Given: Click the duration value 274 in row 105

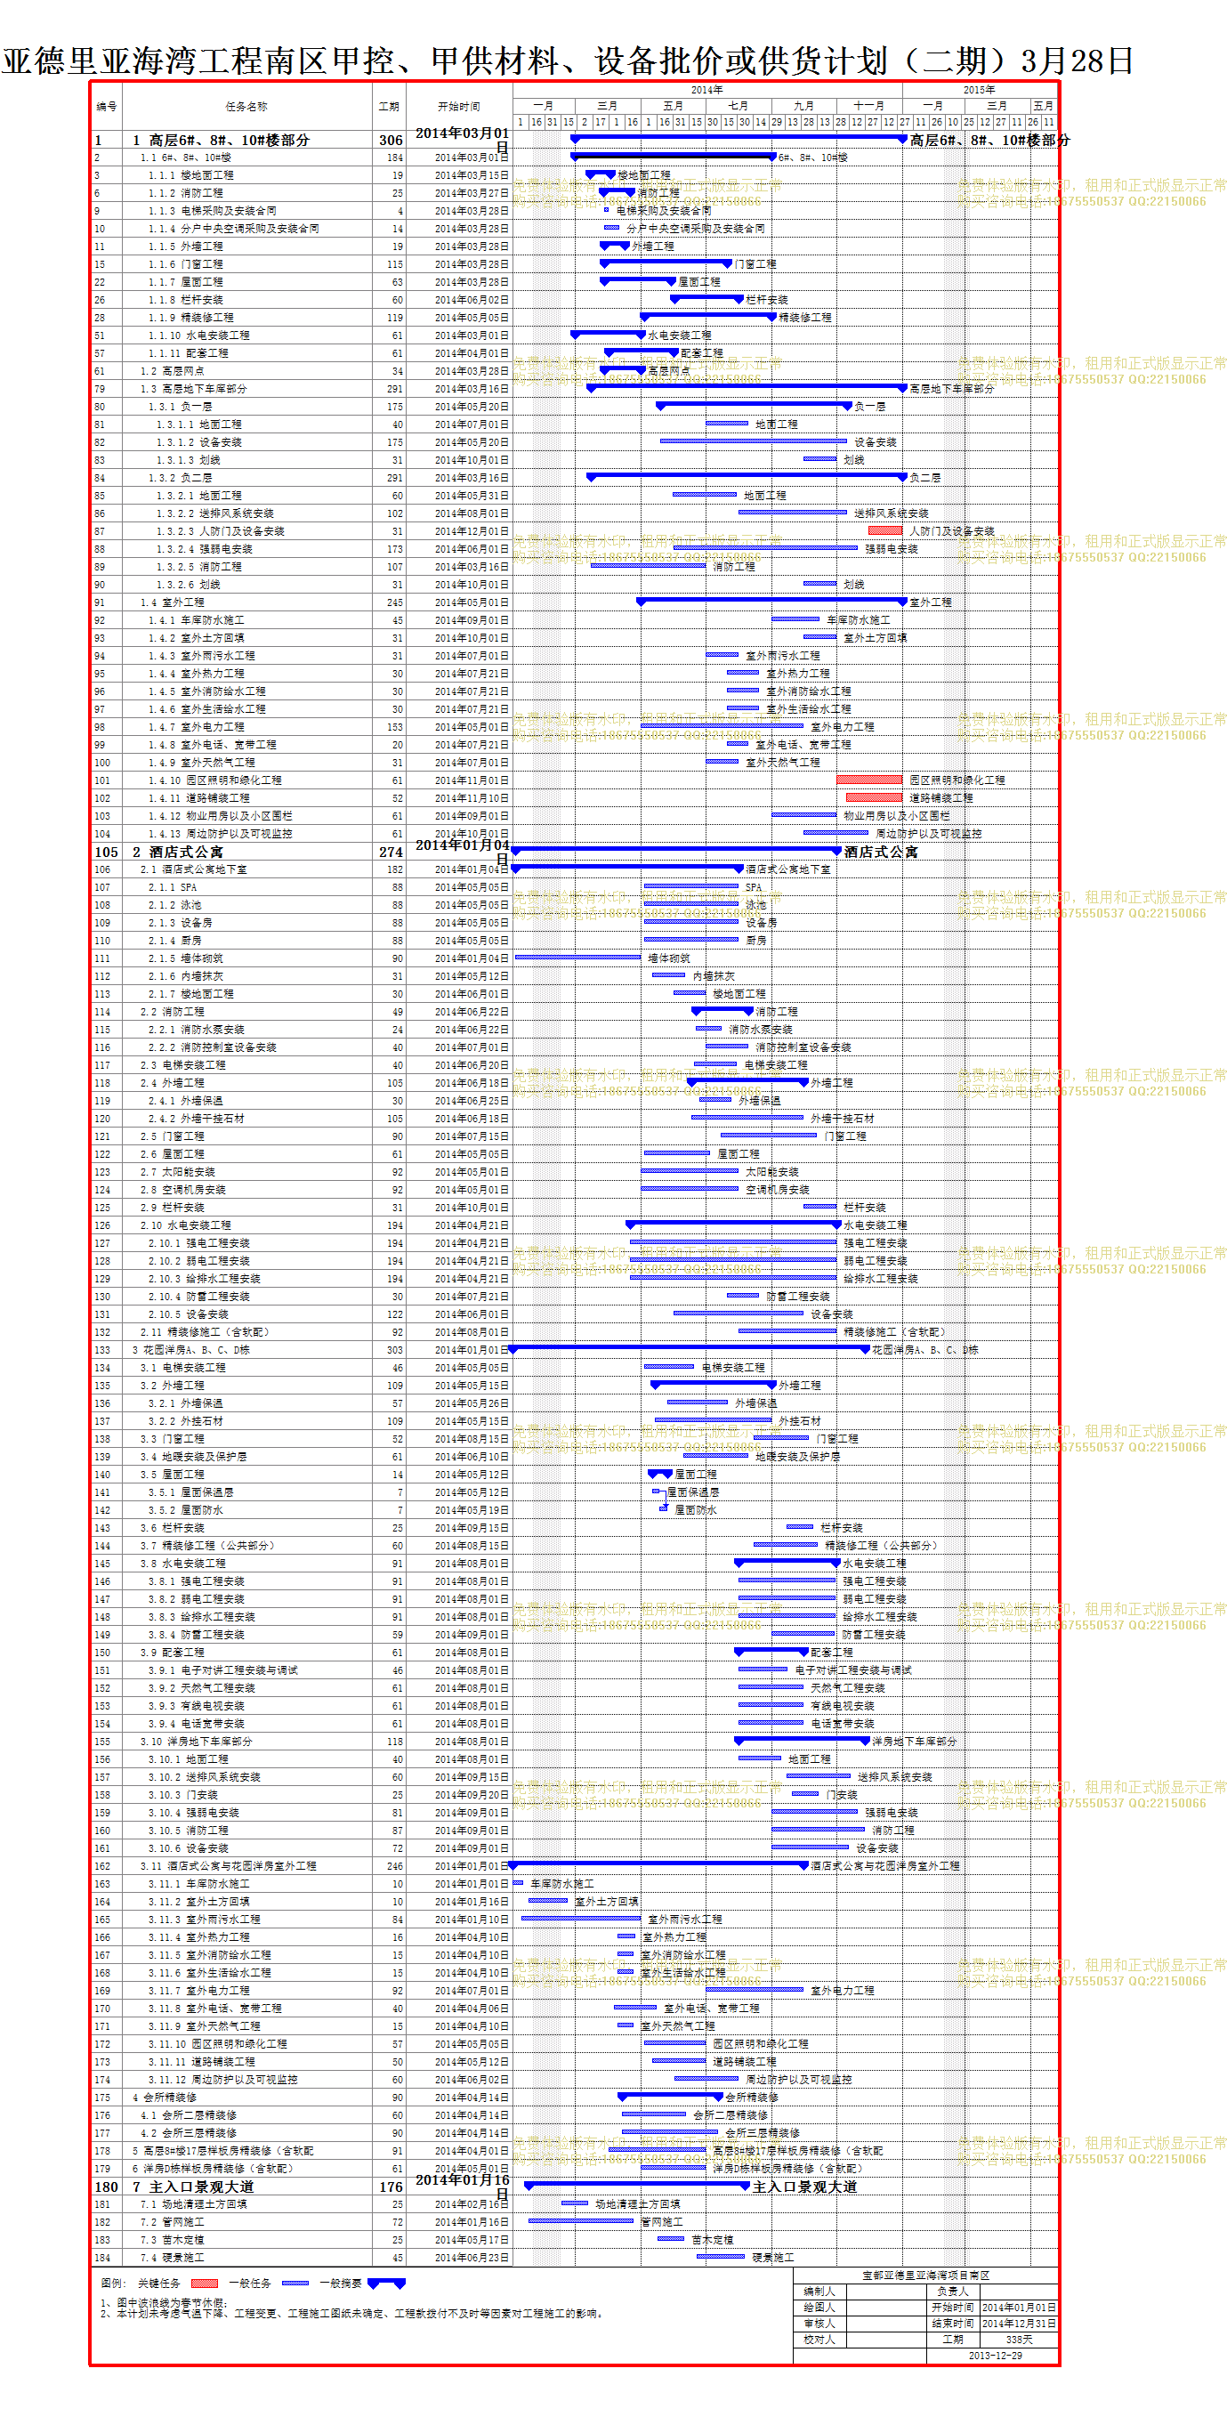Looking at the screenshot, I should pos(391,852).
